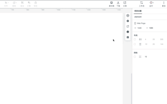Image resolution: width=167 pixels, height=104 pixels.
Task: Click the column layout icon
Action: (x=140, y=39)
